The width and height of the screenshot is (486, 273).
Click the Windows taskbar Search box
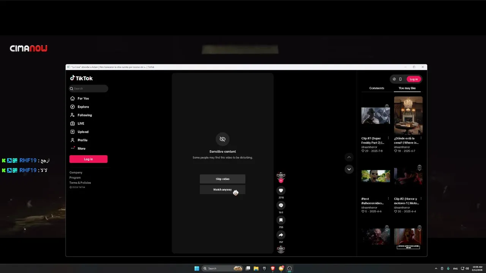click(x=222, y=268)
